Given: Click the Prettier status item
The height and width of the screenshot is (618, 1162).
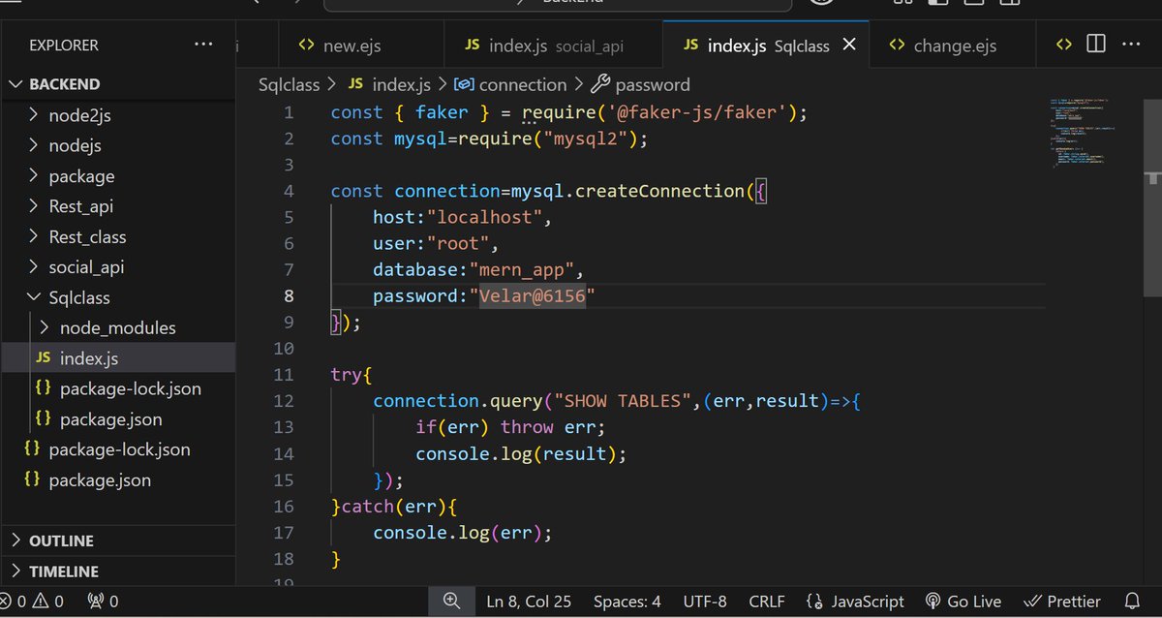Looking at the screenshot, I should click(1061, 602).
